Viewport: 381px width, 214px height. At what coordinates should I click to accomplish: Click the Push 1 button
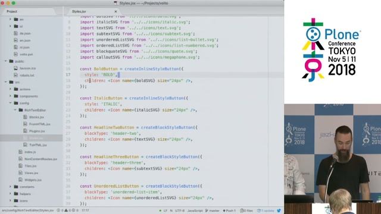(229, 210)
